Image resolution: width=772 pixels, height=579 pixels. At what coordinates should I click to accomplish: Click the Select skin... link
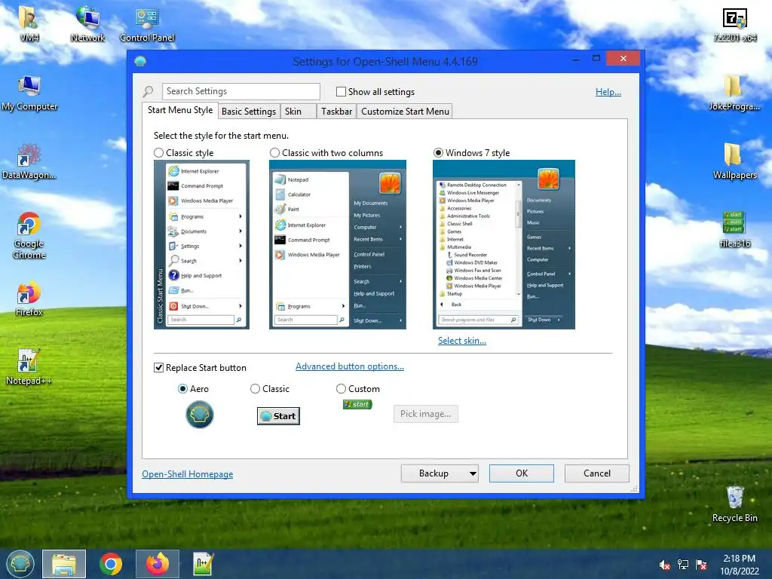tap(462, 341)
